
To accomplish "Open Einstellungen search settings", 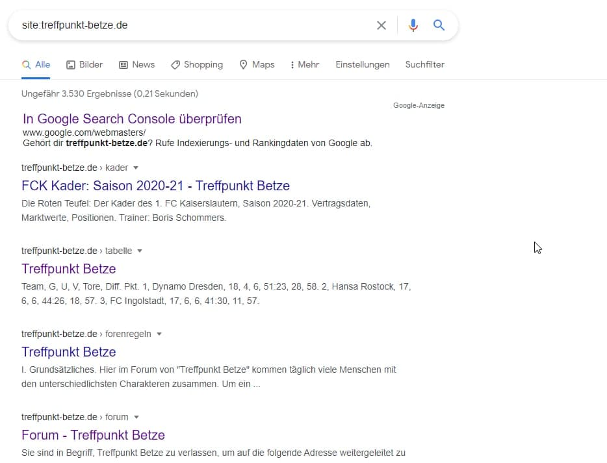I will 363,64.
